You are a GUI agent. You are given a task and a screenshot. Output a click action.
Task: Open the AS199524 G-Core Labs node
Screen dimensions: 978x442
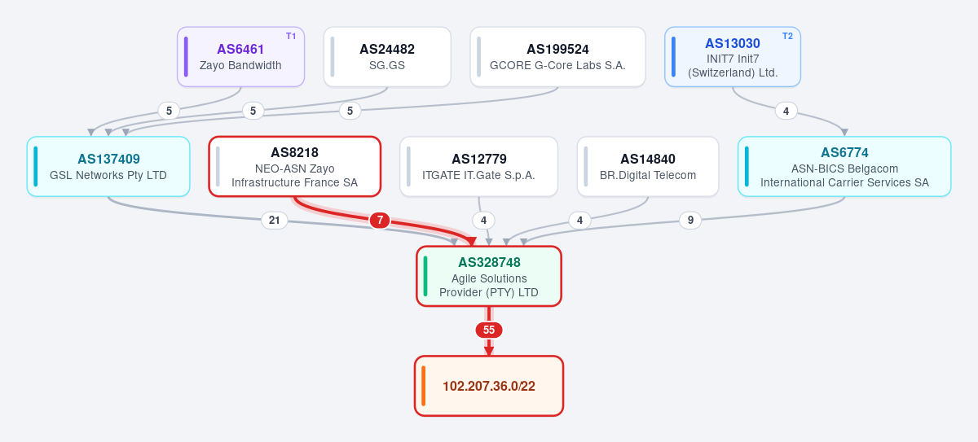[x=557, y=57]
